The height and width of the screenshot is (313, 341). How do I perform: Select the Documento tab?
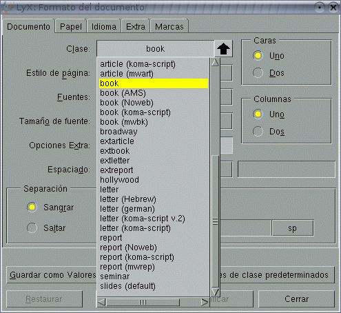click(x=28, y=27)
